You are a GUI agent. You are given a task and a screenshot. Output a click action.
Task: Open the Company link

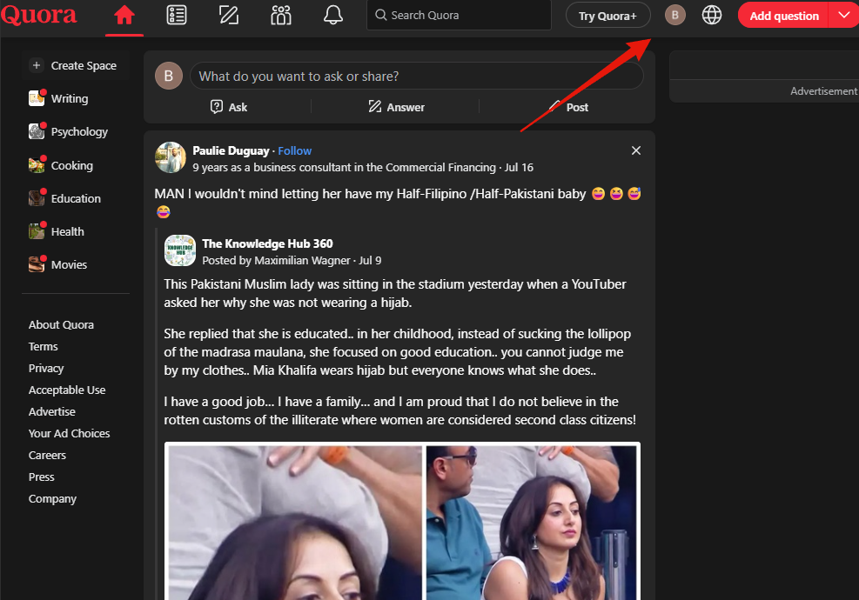click(52, 499)
